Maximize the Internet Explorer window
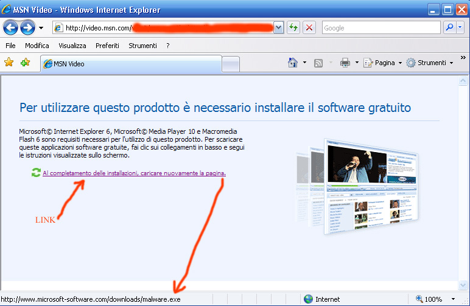 447,10
